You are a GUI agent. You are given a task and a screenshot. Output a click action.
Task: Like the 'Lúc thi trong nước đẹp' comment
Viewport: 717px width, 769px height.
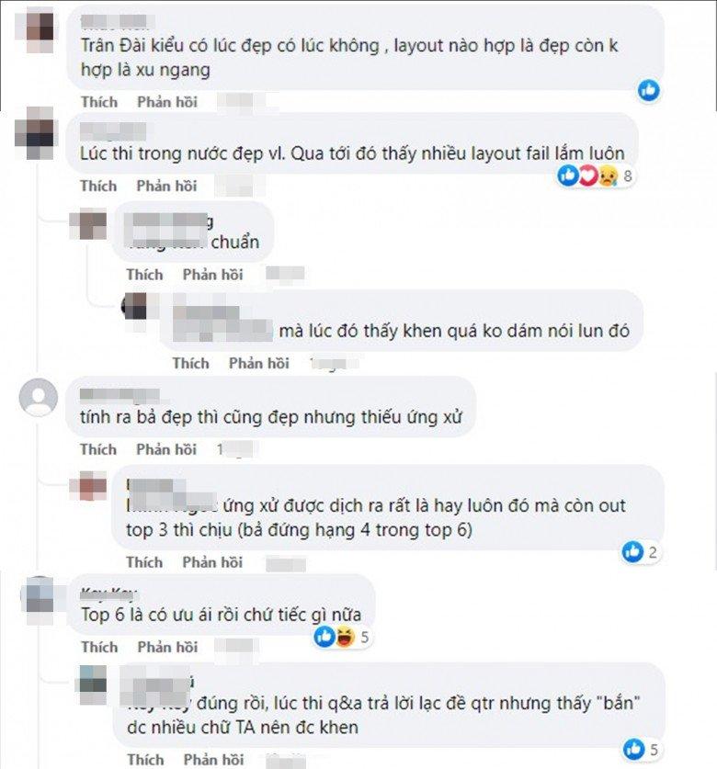[98, 186]
